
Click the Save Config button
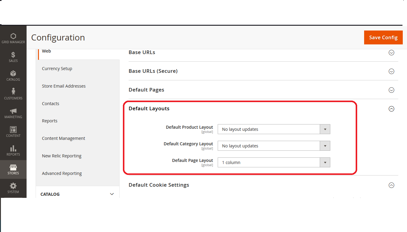pyautogui.click(x=383, y=37)
